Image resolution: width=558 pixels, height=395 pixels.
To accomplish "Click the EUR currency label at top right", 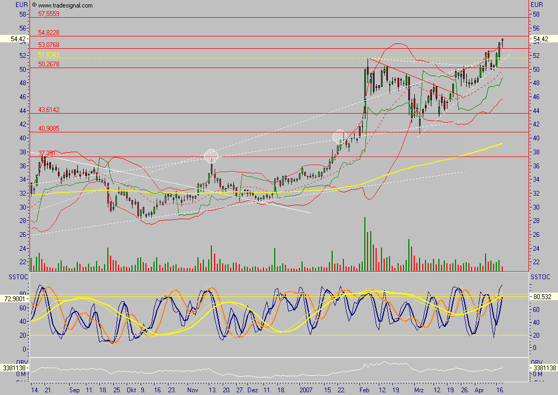I will (x=537, y=5).
